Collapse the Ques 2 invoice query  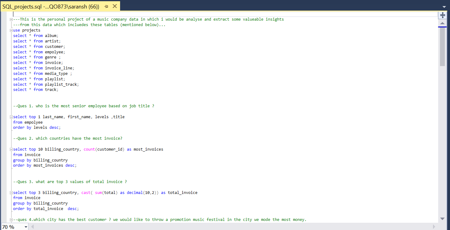[x=11, y=149]
